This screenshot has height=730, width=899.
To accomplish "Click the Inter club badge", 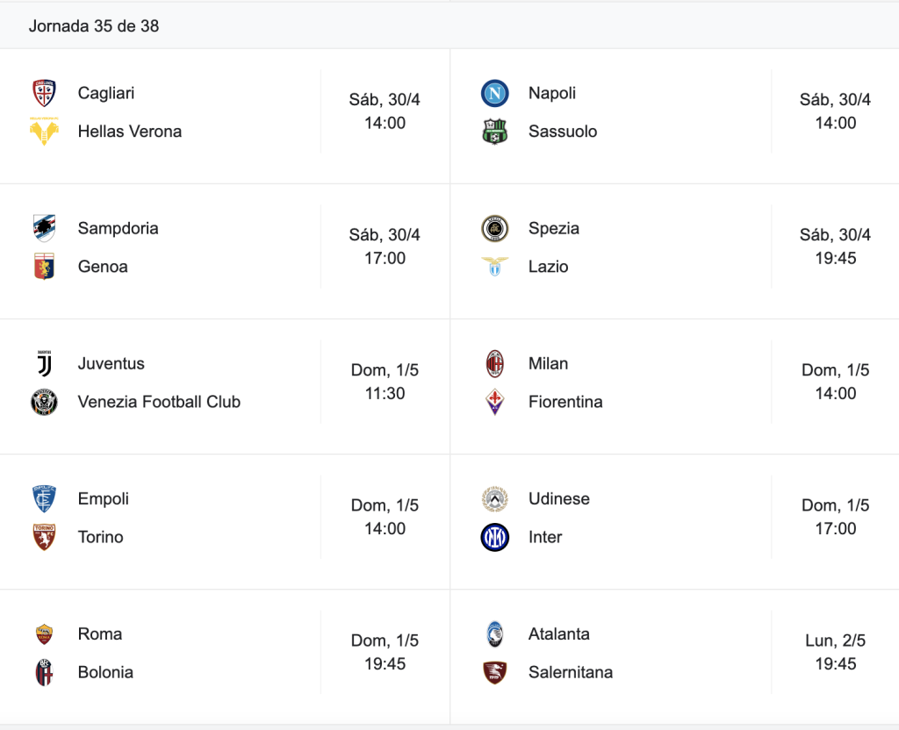I will point(495,537).
